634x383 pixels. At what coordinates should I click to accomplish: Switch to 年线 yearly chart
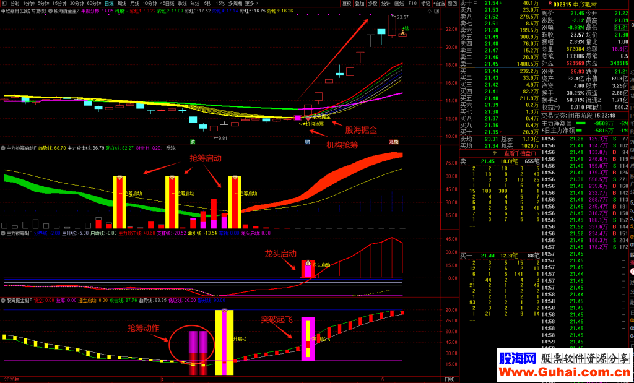click(x=194, y=3)
